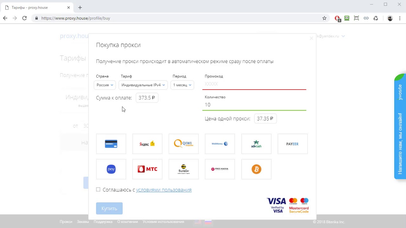Image resolution: width=406 pixels, height=228 pixels.
Task: Pay with Bitcoin icon
Action: (256, 169)
